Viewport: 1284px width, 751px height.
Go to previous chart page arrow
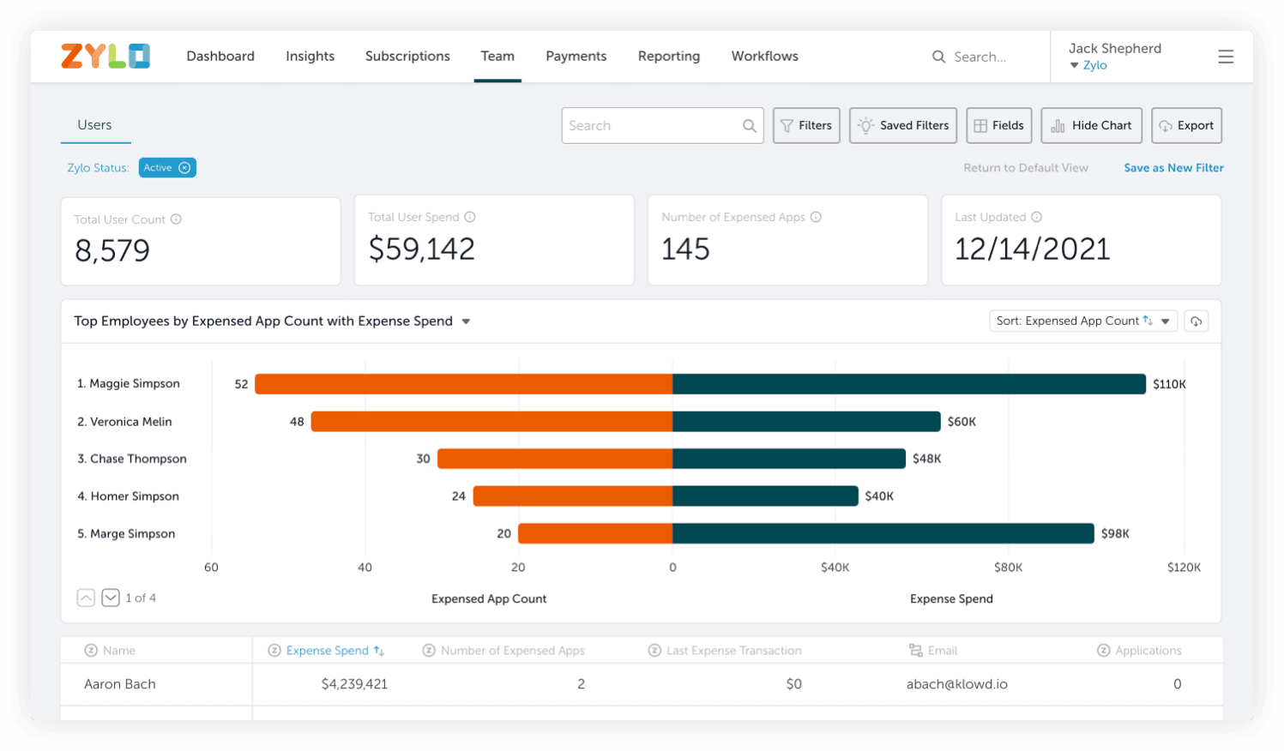point(86,598)
